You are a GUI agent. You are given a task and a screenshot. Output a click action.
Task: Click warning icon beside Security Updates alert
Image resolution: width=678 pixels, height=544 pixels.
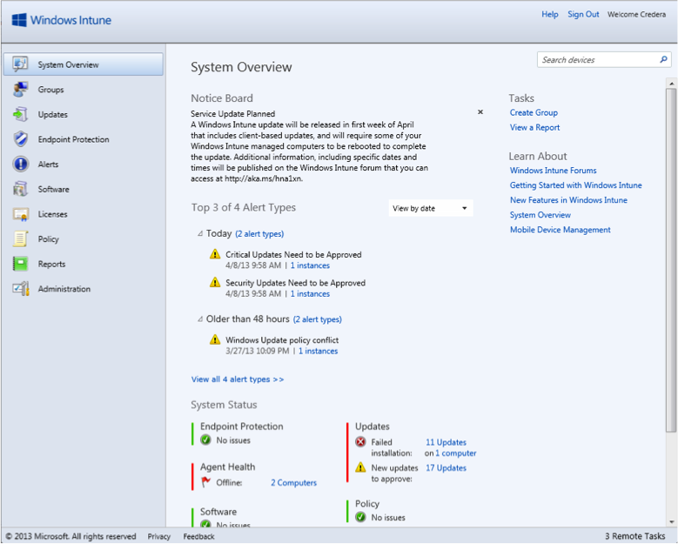pyautogui.click(x=215, y=282)
